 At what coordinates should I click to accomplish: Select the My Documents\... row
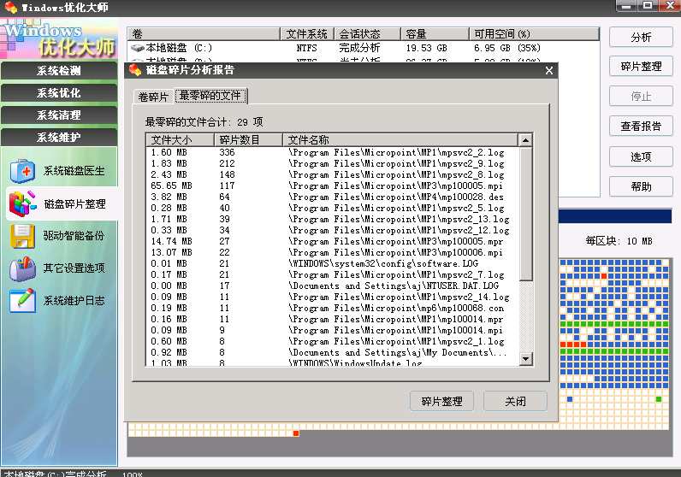coord(332,352)
